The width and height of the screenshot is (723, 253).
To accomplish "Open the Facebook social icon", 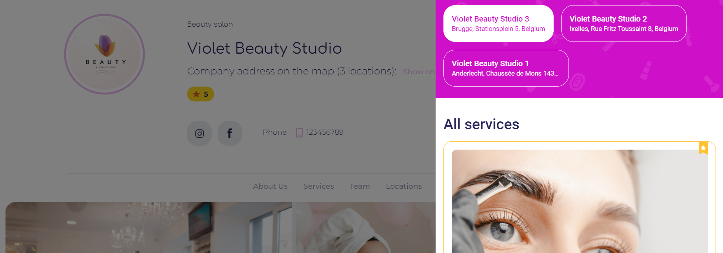I will [230, 133].
